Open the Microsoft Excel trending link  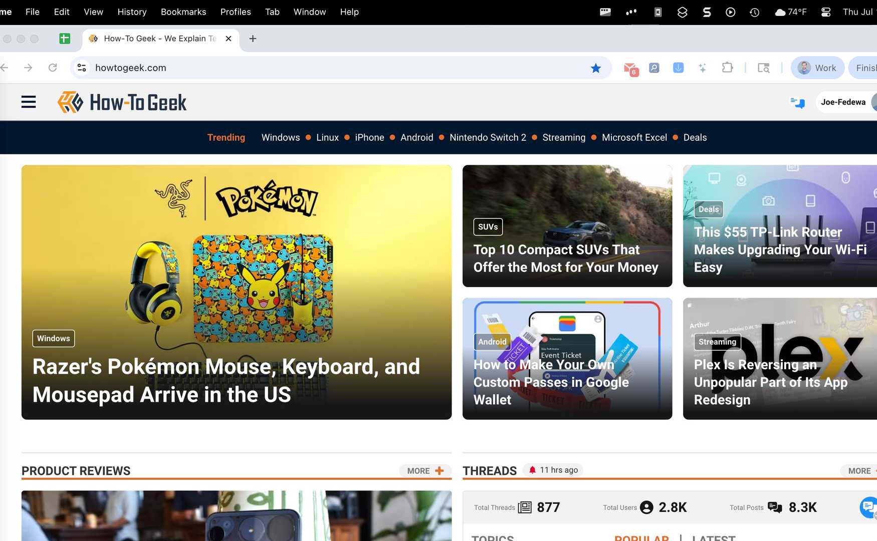(634, 137)
